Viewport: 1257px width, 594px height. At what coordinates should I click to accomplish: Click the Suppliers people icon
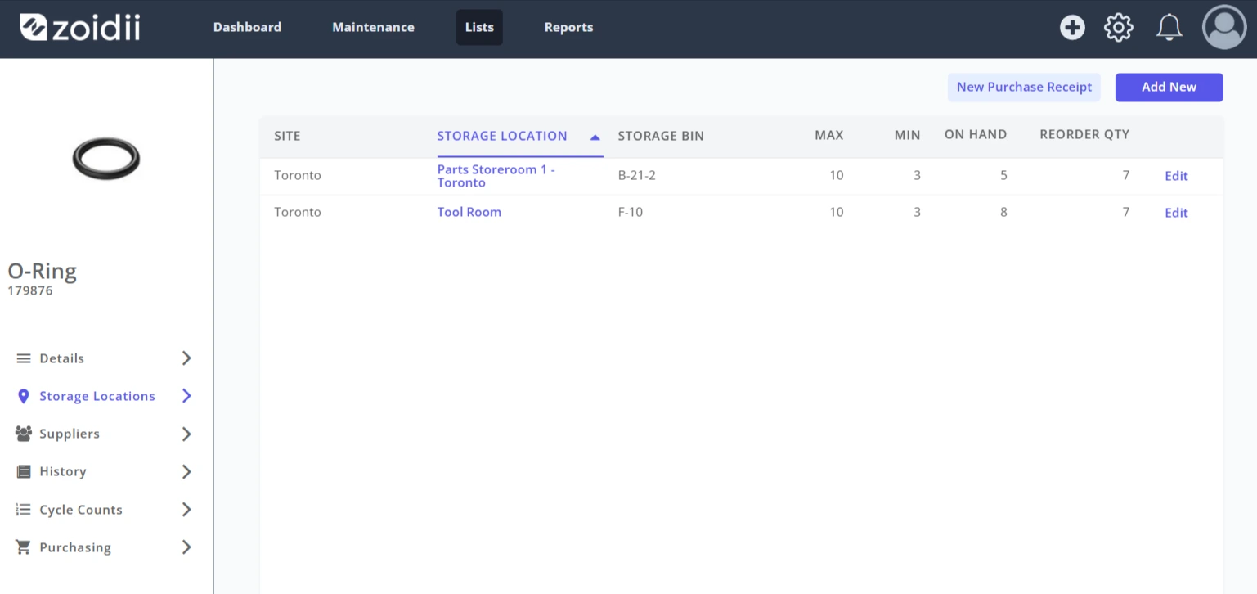(x=24, y=434)
